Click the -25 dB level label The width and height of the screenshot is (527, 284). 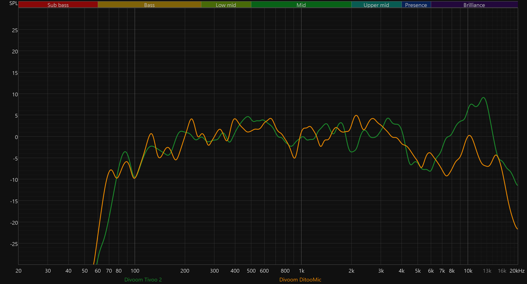click(x=14, y=244)
